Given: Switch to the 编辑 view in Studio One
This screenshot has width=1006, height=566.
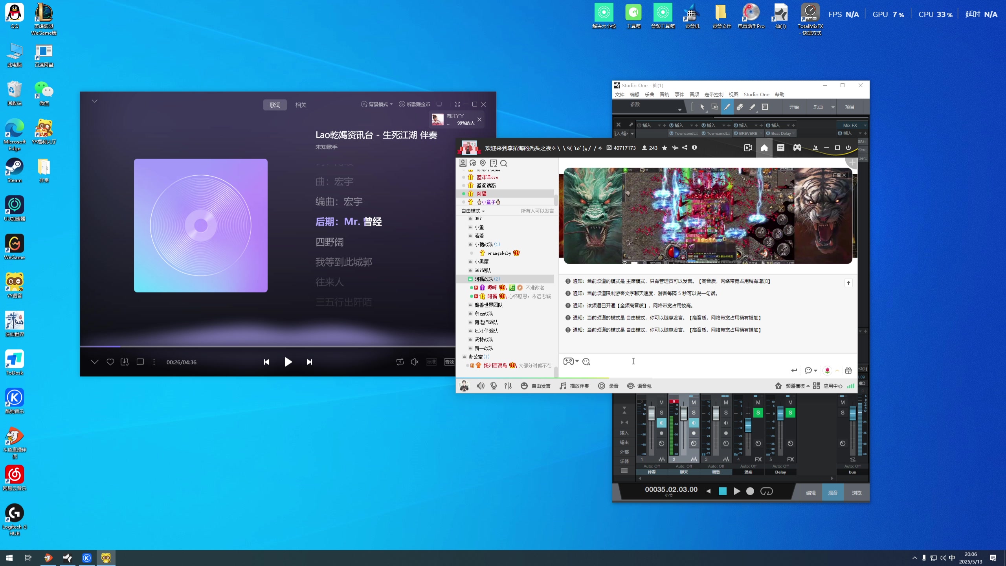Looking at the screenshot, I should click(x=811, y=493).
